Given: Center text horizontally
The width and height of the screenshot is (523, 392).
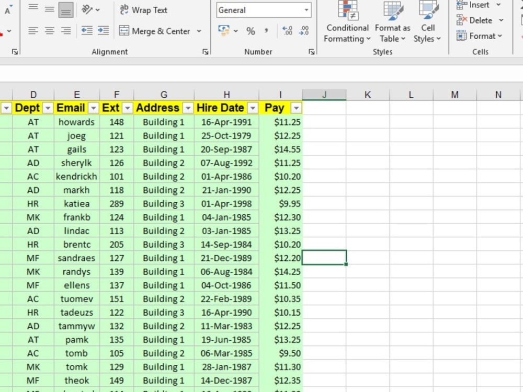Looking at the screenshot, I should click(49, 31).
